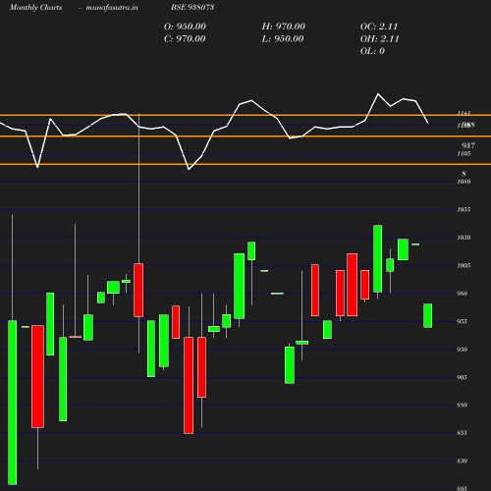
Task: Select the open value "O: 950.00"
Action: tap(185, 27)
